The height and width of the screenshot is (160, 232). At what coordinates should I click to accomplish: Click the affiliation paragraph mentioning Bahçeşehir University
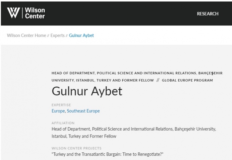pos(134,133)
